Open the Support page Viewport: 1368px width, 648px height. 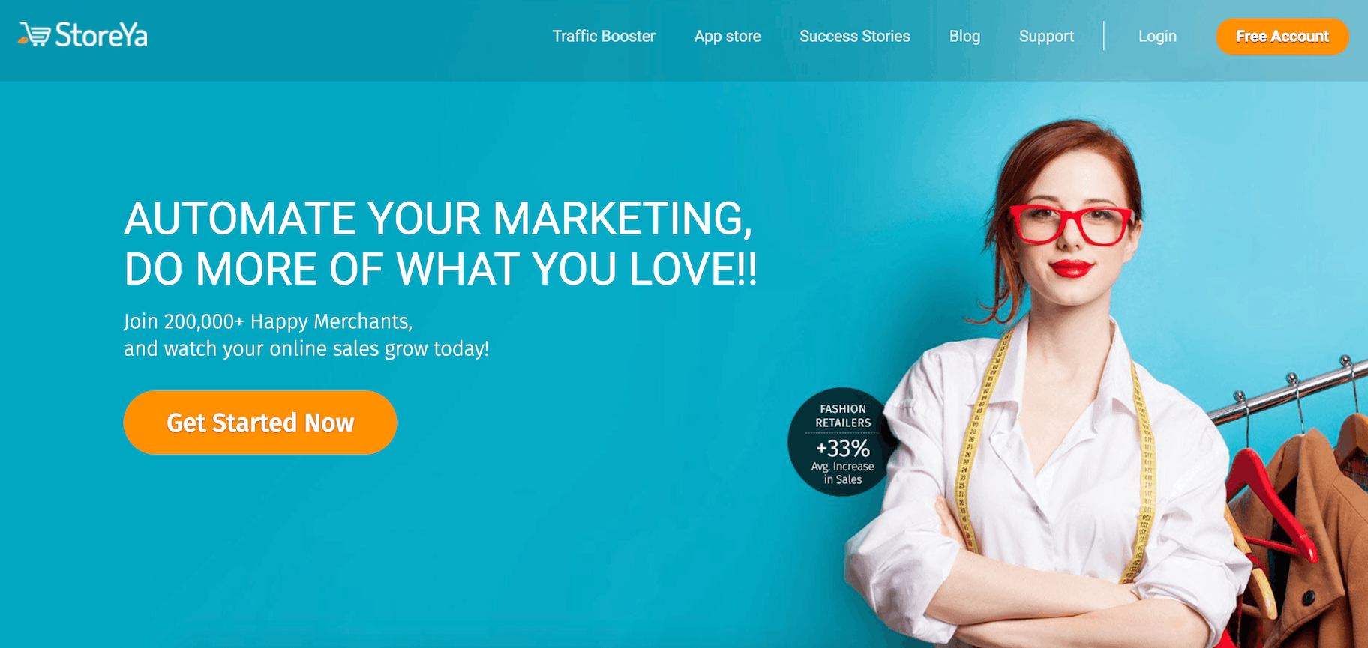(1046, 36)
